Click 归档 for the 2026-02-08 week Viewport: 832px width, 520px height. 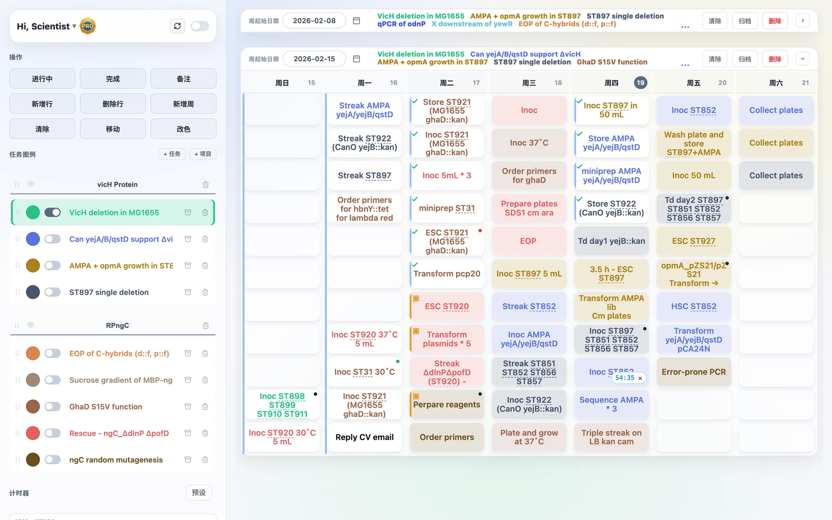[745, 21]
